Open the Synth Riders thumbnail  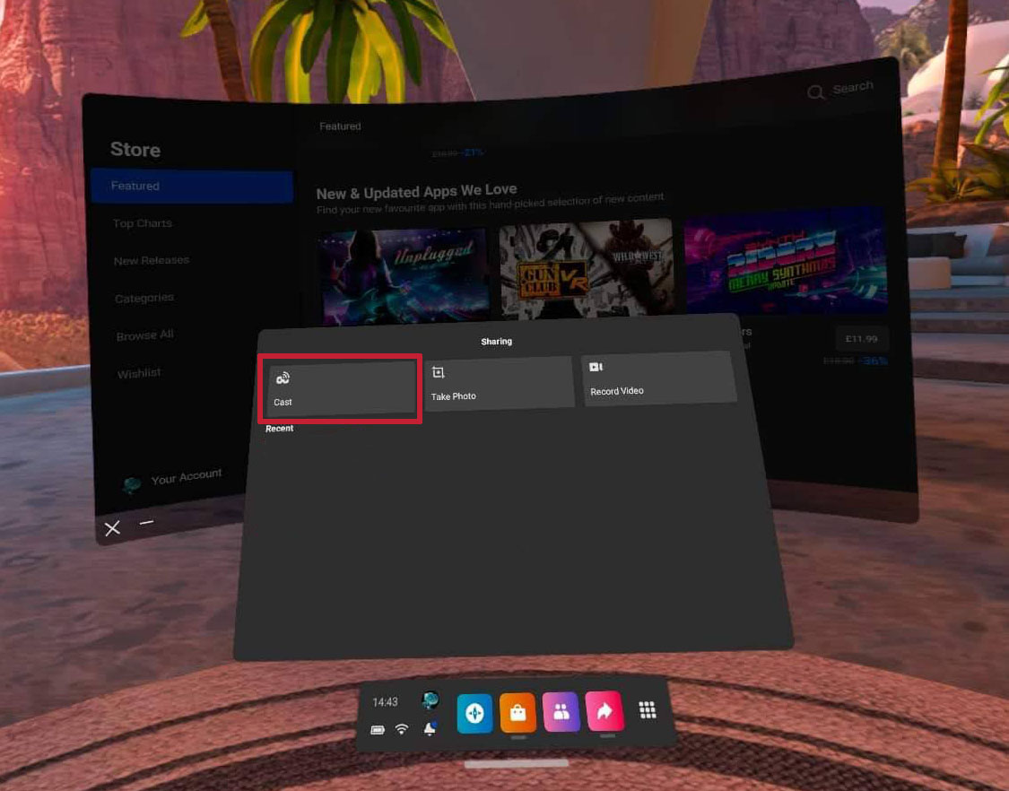[x=785, y=261]
